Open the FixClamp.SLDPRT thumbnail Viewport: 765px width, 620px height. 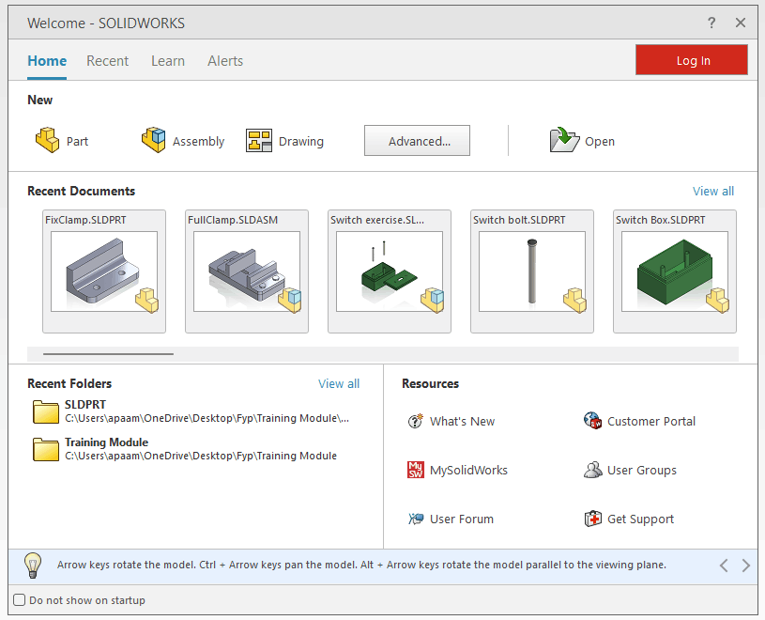click(104, 271)
